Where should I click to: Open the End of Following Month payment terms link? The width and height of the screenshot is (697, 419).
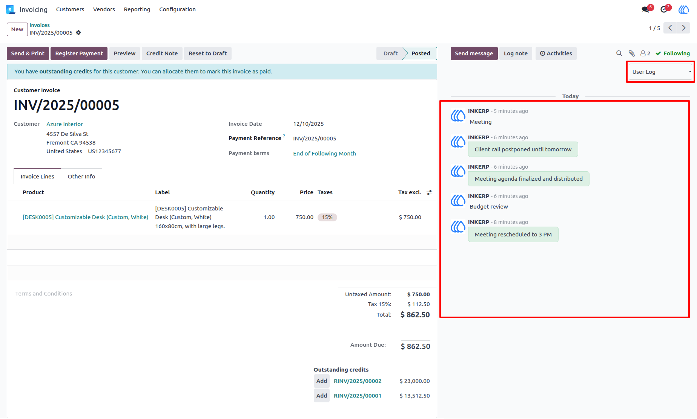click(324, 154)
